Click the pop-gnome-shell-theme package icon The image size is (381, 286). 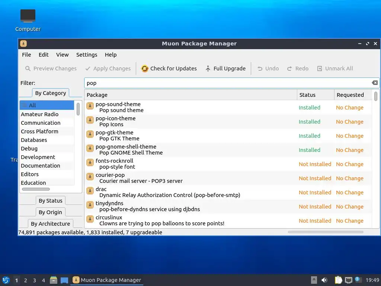pyautogui.click(x=90, y=148)
